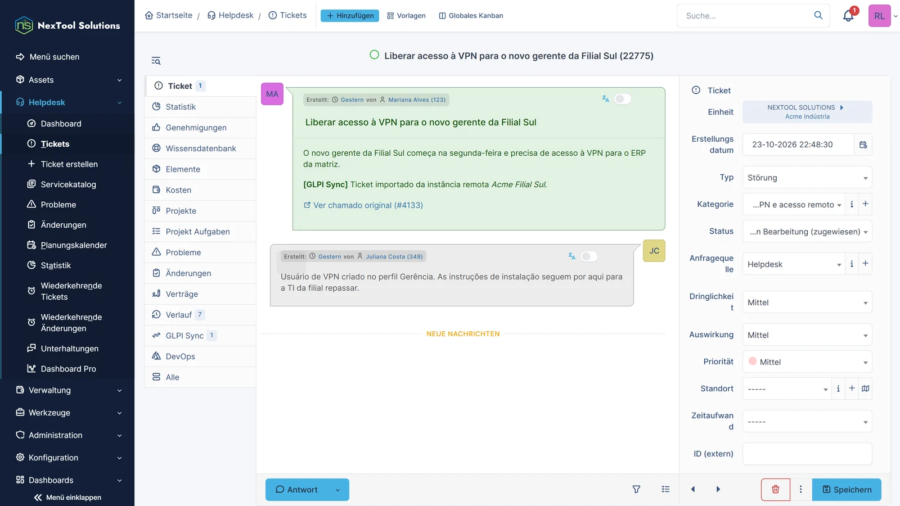Expand the Verwaltung sidebar menu
The height and width of the screenshot is (506, 900).
click(x=67, y=390)
